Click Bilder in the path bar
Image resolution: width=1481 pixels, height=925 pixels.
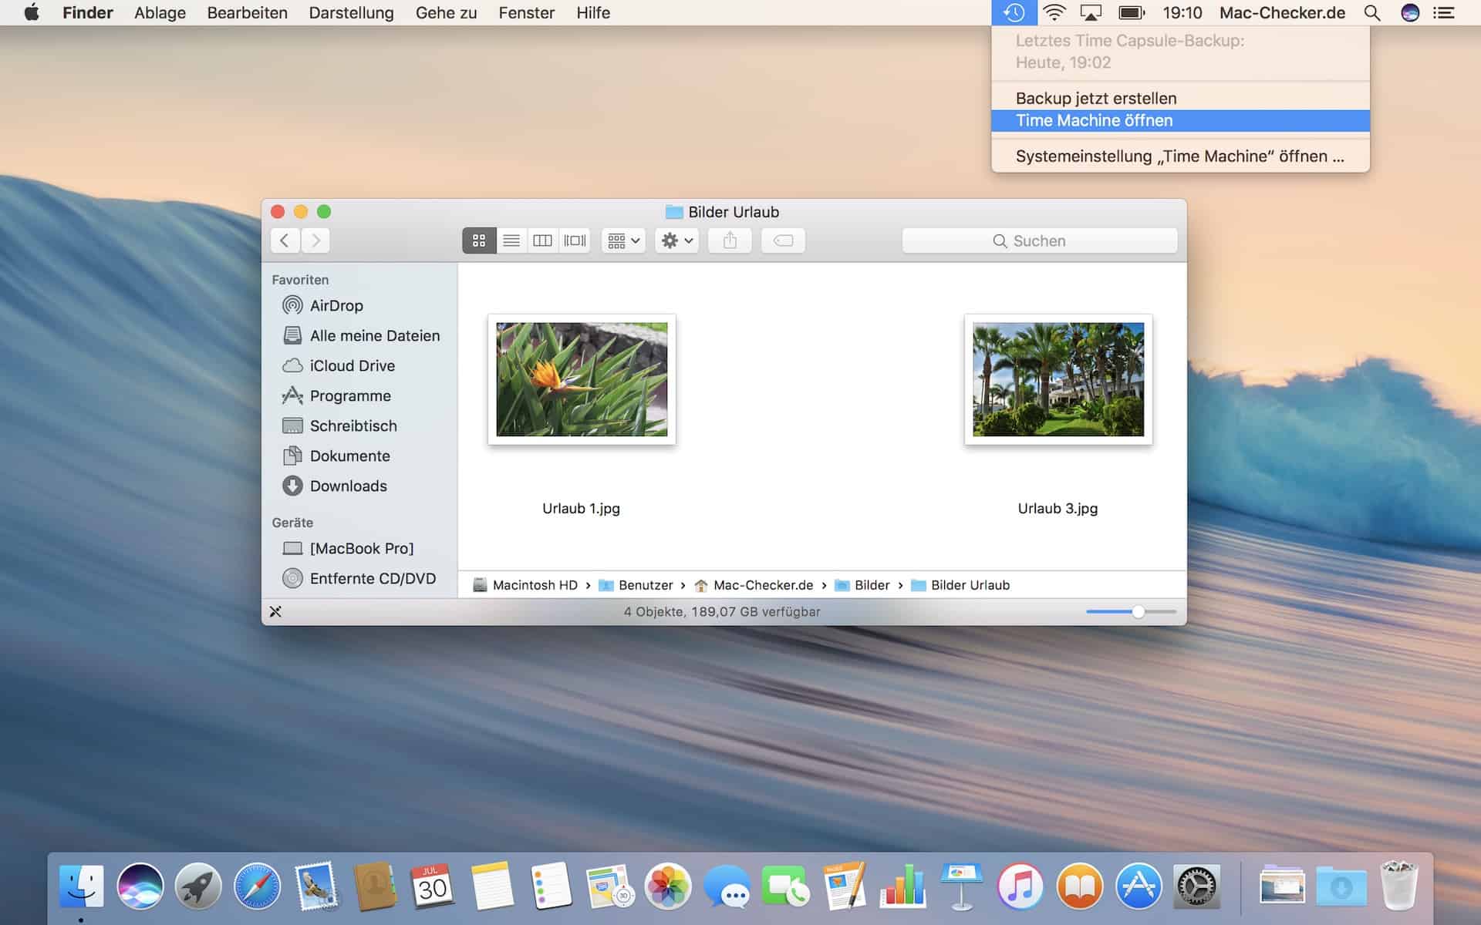(862, 585)
